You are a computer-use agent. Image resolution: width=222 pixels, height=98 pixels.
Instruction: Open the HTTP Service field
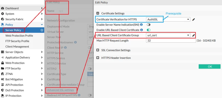(x=91, y=53)
